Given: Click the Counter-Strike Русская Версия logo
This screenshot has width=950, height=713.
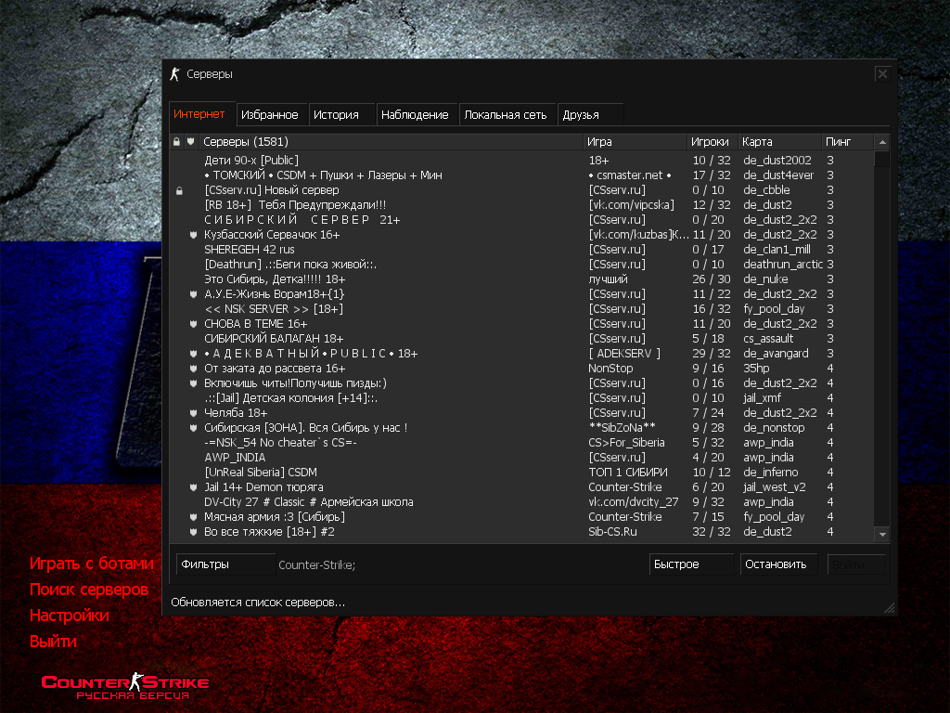Looking at the screenshot, I should pos(125,686).
